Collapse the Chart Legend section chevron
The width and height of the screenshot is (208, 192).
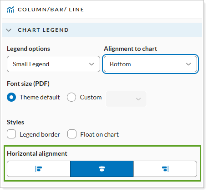click(x=9, y=30)
